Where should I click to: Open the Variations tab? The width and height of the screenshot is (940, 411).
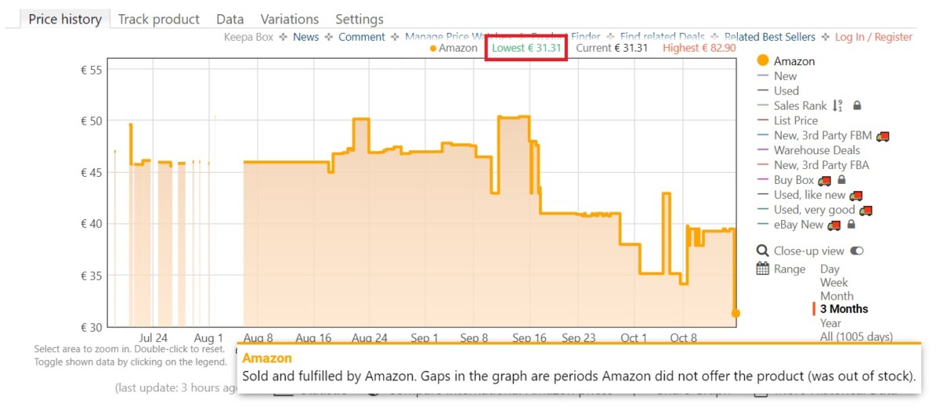[x=290, y=19]
